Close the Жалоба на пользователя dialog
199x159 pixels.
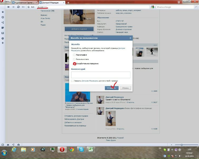click(130, 38)
